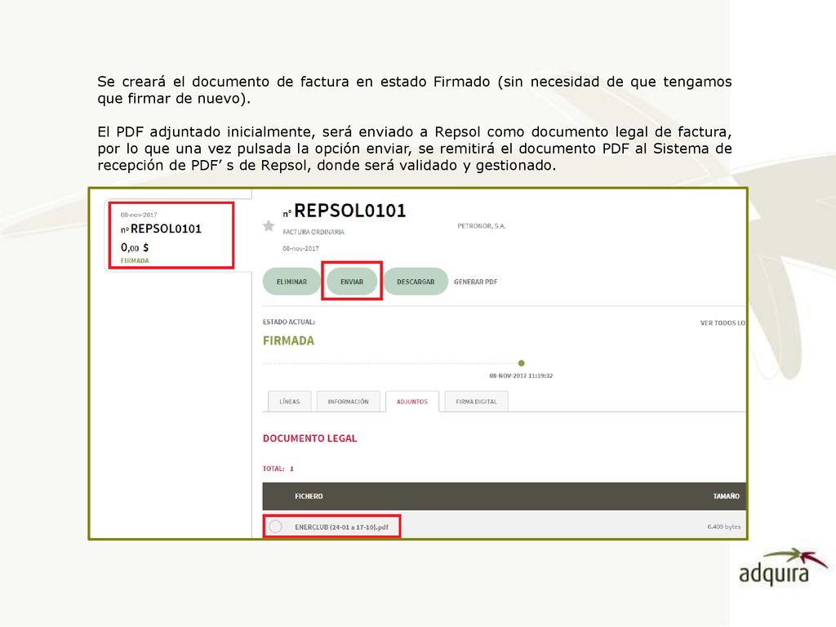Screen dimensions: 836x627
Task: Click the FACTURA ORDINARIA label
Action: tap(313, 232)
